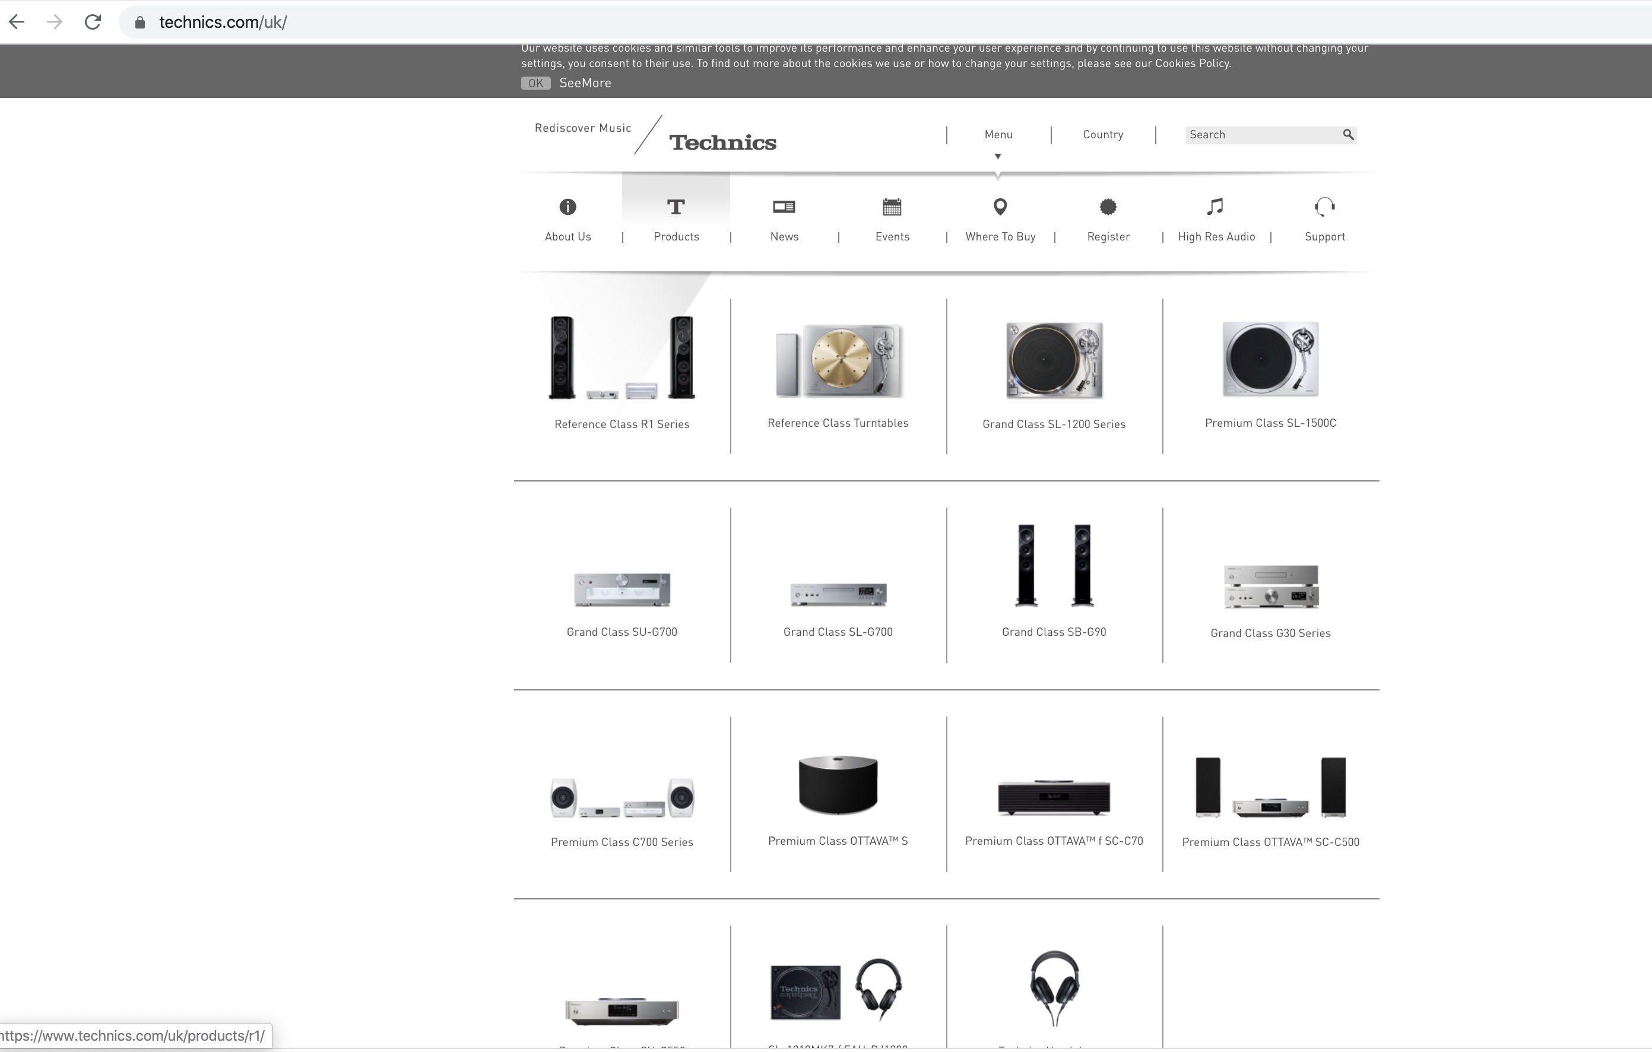Open the High Res Audio label
1652x1052 pixels.
coord(1216,237)
